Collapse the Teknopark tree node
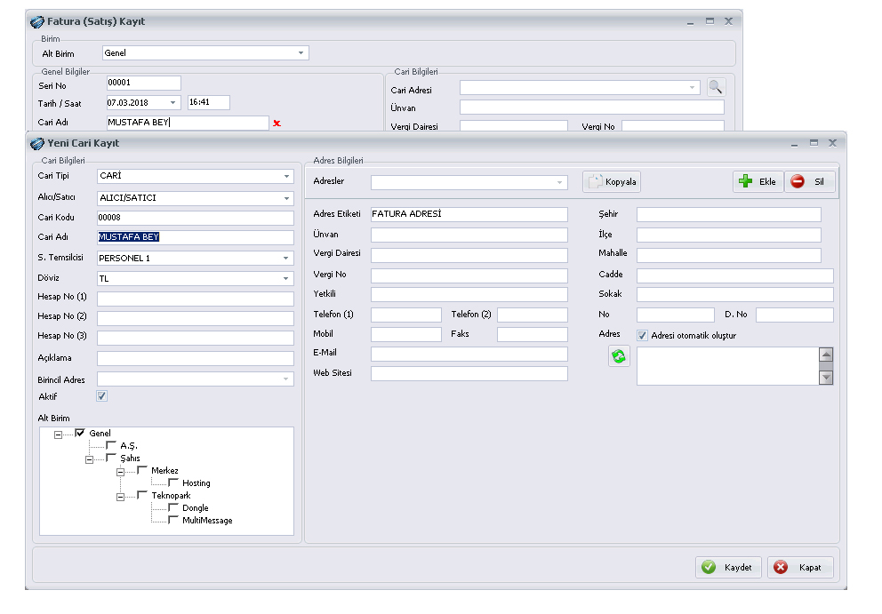 (120, 497)
